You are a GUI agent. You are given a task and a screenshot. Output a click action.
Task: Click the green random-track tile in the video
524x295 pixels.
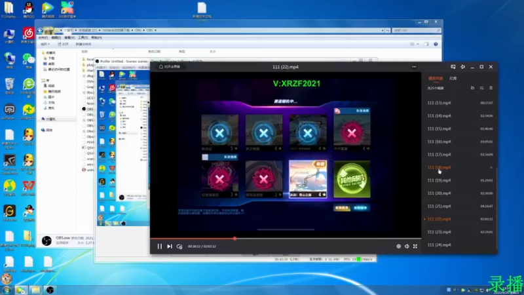pos(352,179)
